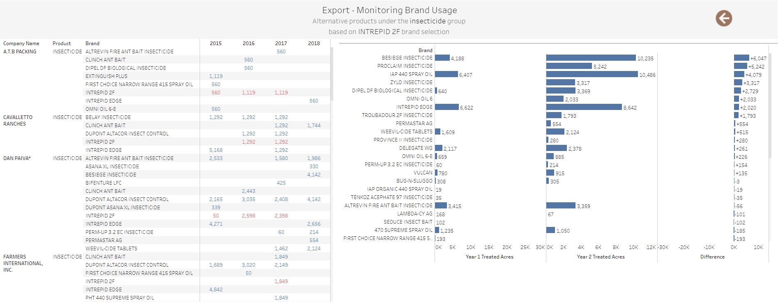This screenshot has height=302, width=778.
Task: Click ALTREVIN FIRE ANT BAIT Year 2 bar
Action: tap(561, 206)
